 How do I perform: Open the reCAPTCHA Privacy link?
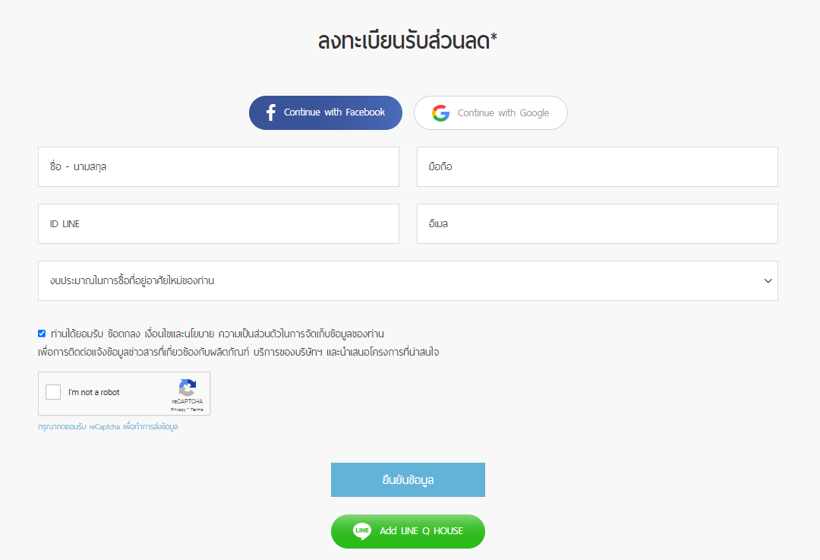(x=178, y=410)
